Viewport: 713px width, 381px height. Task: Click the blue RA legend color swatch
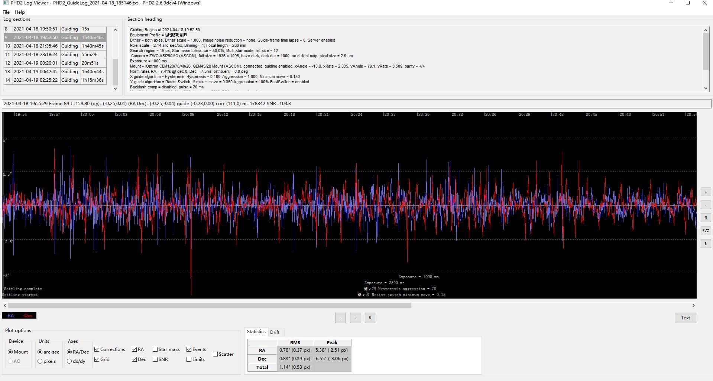coord(10,316)
